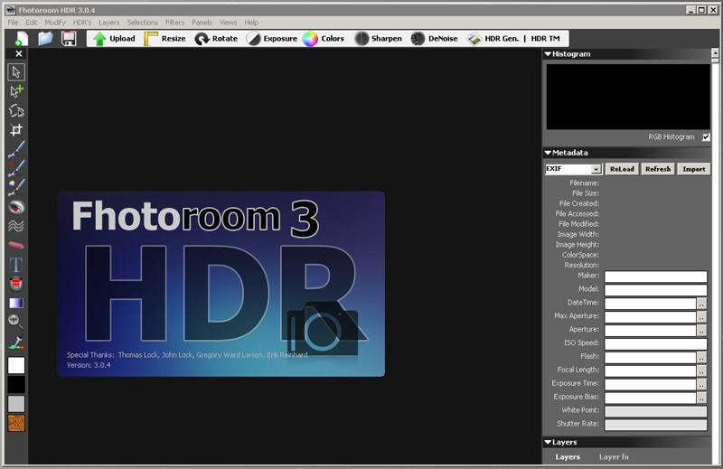Image resolution: width=723 pixels, height=469 pixels.
Task: Click the Upload toolbar button
Action: coord(115,39)
